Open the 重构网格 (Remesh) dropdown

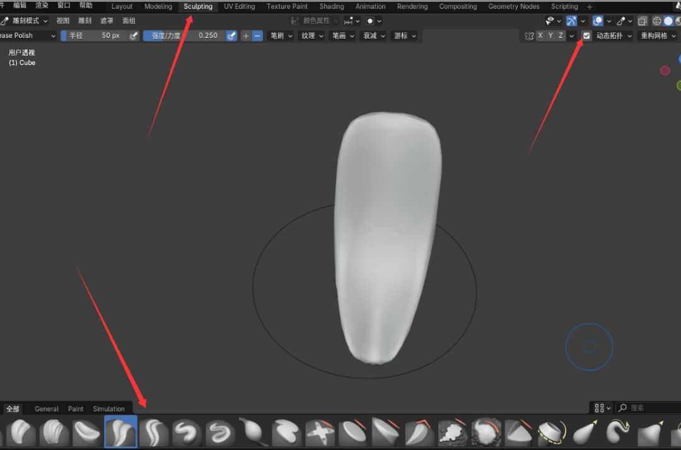(657, 36)
